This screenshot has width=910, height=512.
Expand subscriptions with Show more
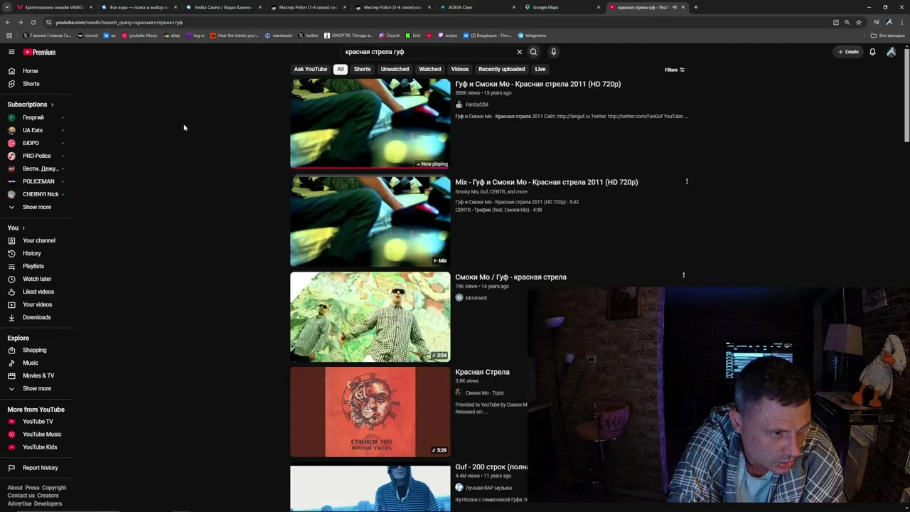(x=36, y=207)
